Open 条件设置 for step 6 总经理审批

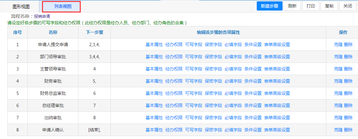coord(253,106)
